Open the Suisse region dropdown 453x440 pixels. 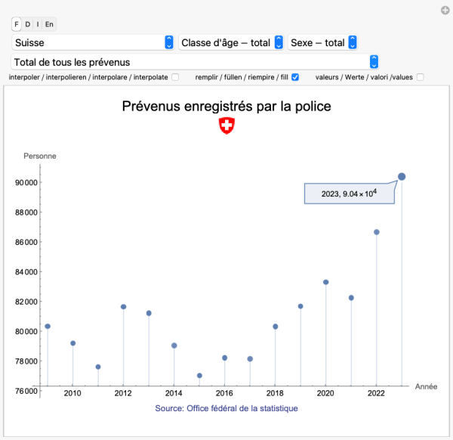click(94, 43)
